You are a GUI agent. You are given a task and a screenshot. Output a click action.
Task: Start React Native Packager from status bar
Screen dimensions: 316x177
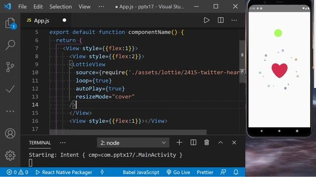[x=64, y=172]
